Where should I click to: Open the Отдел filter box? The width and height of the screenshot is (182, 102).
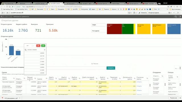(99, 25)
